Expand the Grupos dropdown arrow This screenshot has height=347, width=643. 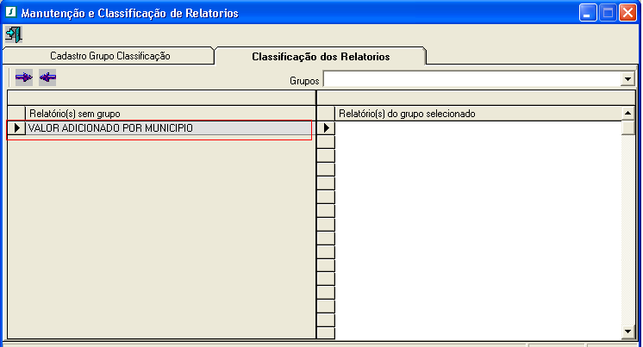tap(627, 79)
